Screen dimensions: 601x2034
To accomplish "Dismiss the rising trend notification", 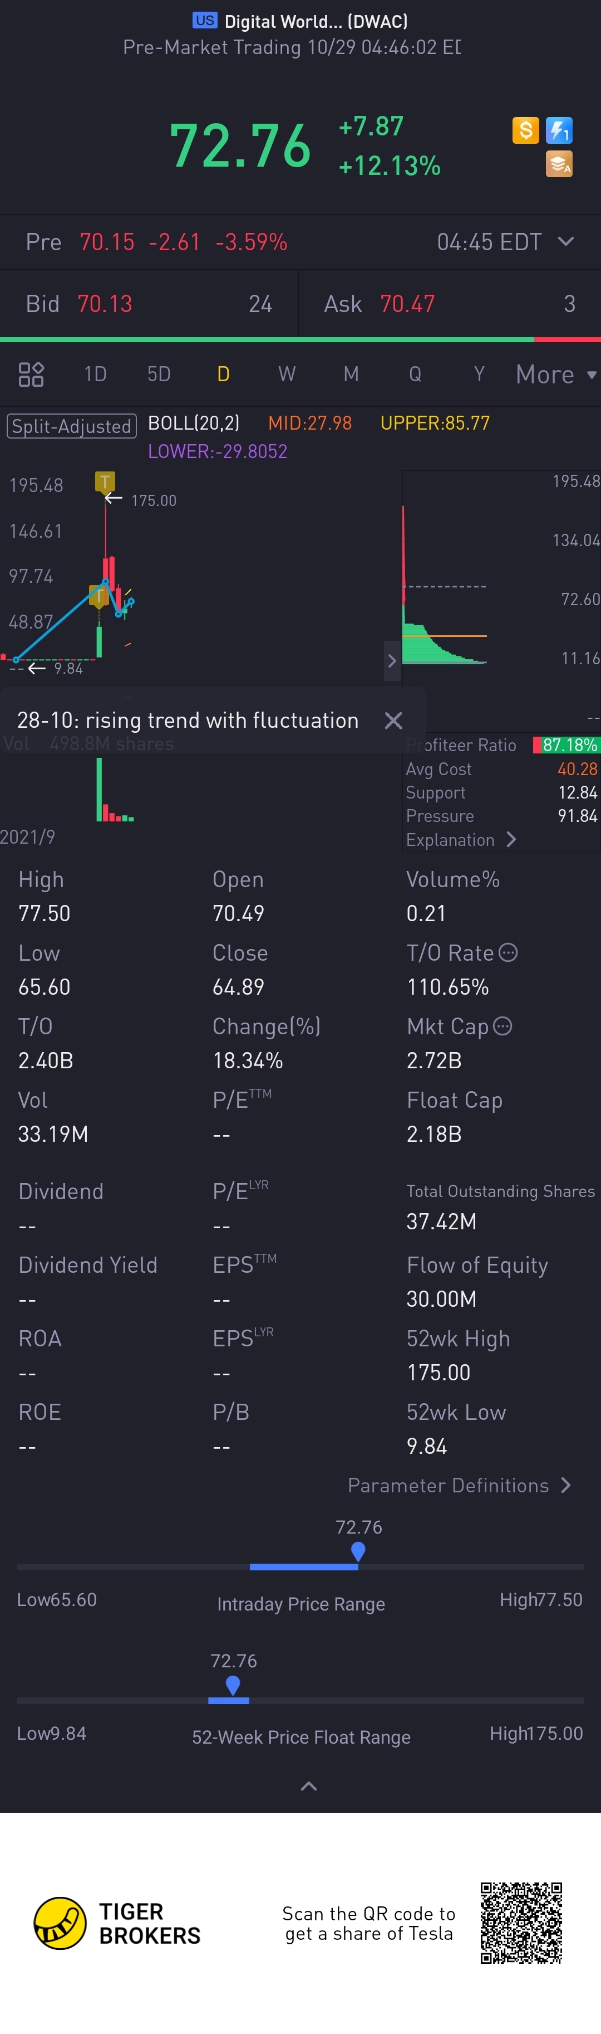I will pos(393,720).
